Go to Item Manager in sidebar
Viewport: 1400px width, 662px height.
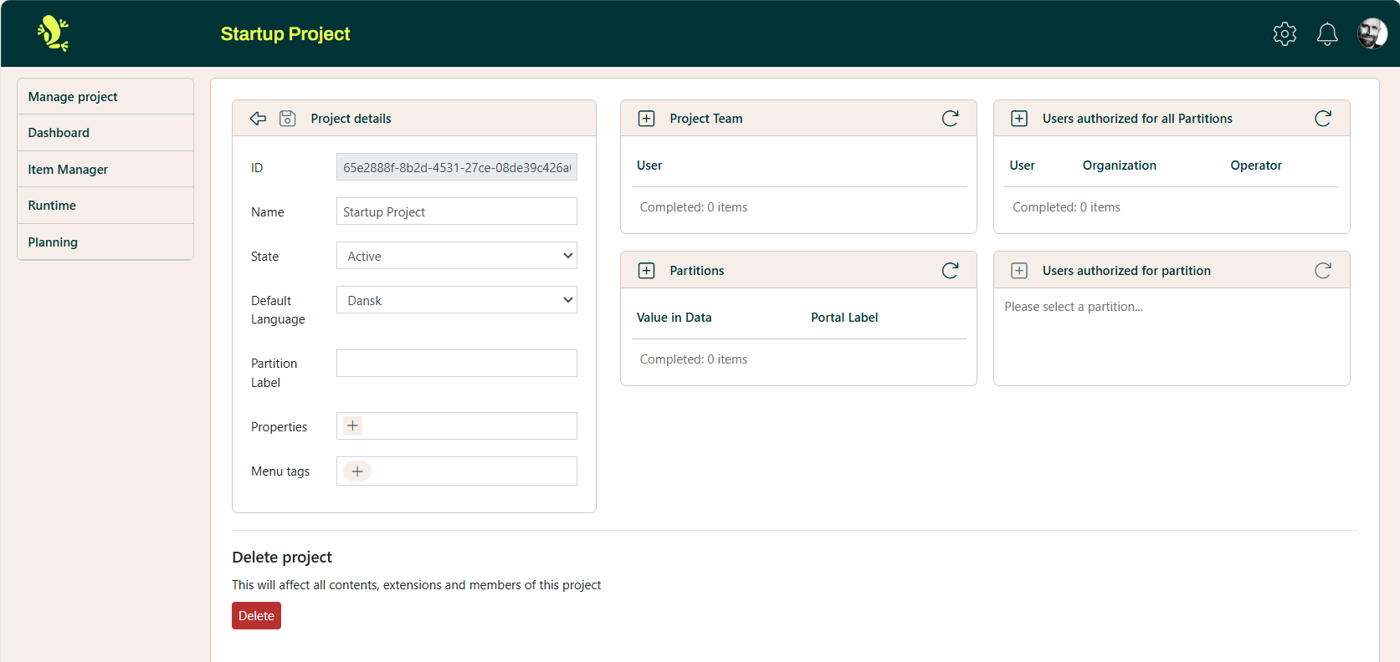click(68, 169)
